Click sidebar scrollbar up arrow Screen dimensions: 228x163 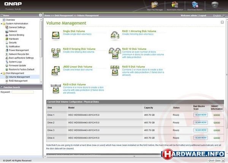coord(41,19)
